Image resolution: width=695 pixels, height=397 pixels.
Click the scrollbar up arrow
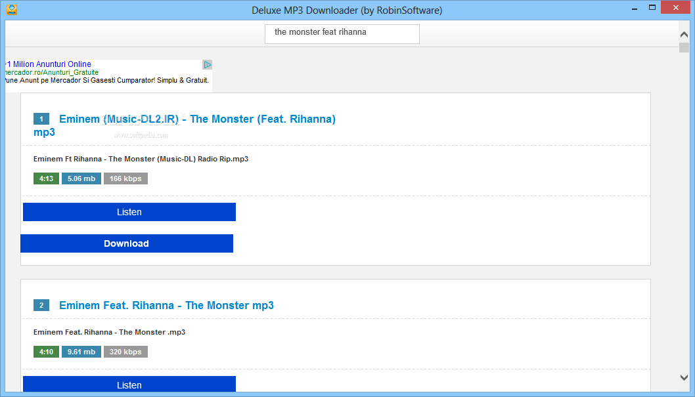[x=684, y=35]
